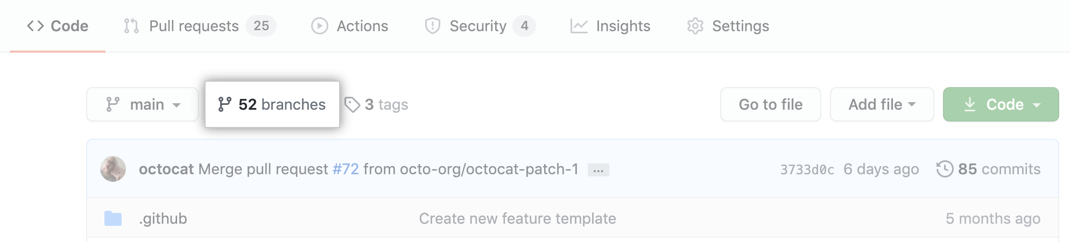
Task: Expand the commit message ellipsis
Action: pyautogui.click(x=598, y=170)
